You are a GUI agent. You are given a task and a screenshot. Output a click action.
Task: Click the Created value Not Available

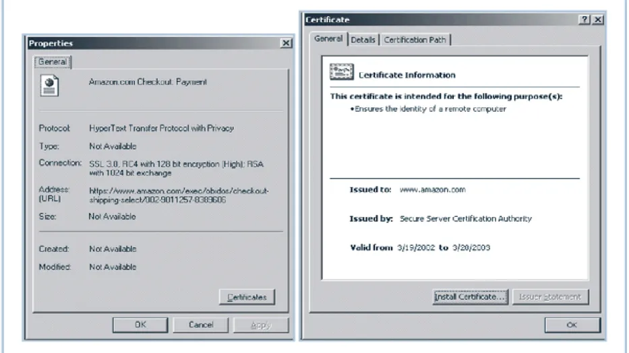tap(113, 249)
